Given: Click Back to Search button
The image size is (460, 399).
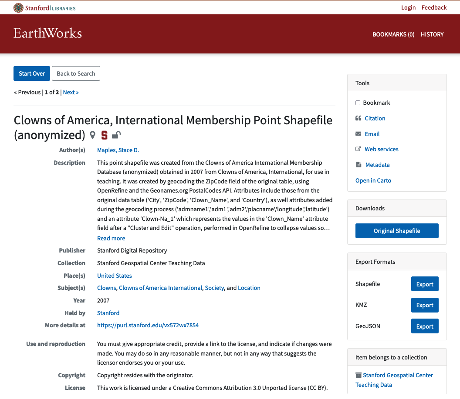Looking at the screenshot, I should 76,73.
